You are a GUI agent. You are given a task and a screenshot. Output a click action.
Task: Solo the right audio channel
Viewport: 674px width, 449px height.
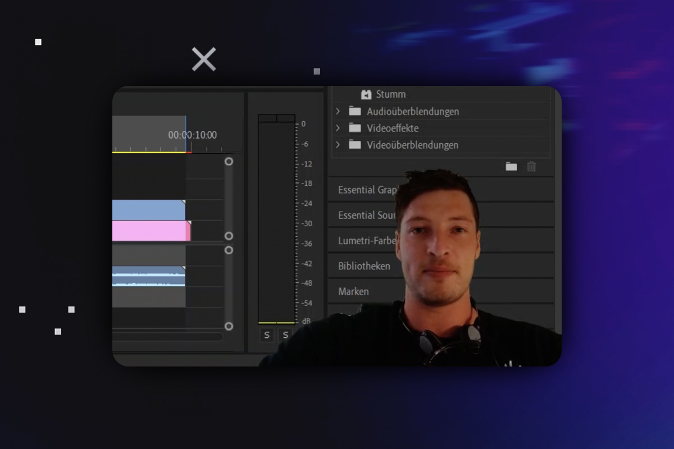coord(285,335)
